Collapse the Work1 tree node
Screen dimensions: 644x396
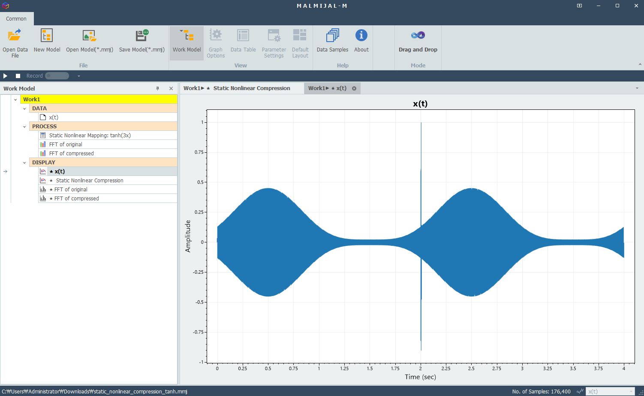(x=15, y=100)
